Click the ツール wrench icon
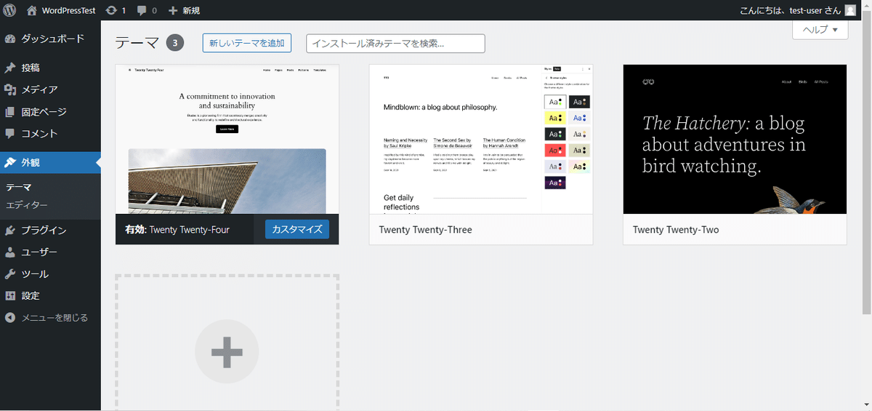 click(x=10, y=274)
